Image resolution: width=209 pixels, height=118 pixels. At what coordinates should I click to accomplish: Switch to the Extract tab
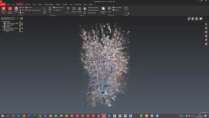[x=40, y=4]
